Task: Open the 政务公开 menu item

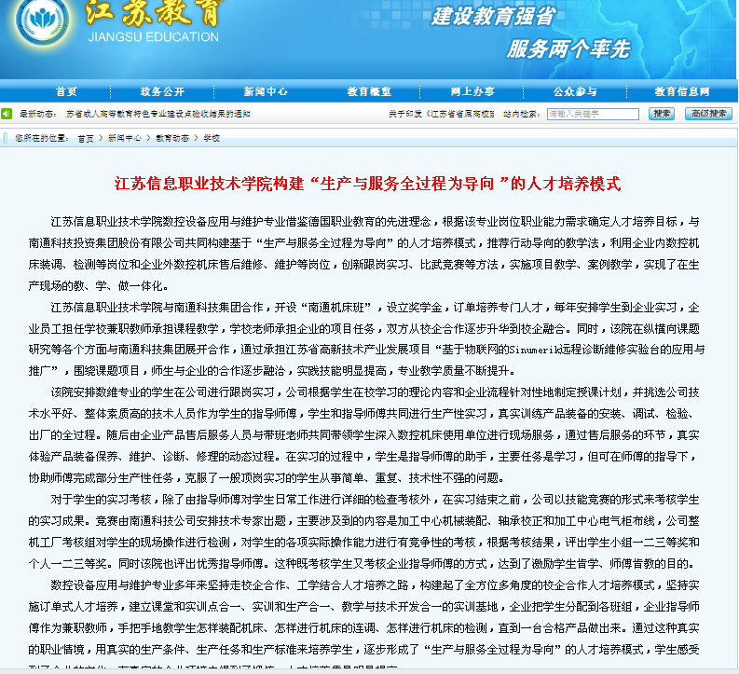Action: pyautogui.click(x=162, y=91)
